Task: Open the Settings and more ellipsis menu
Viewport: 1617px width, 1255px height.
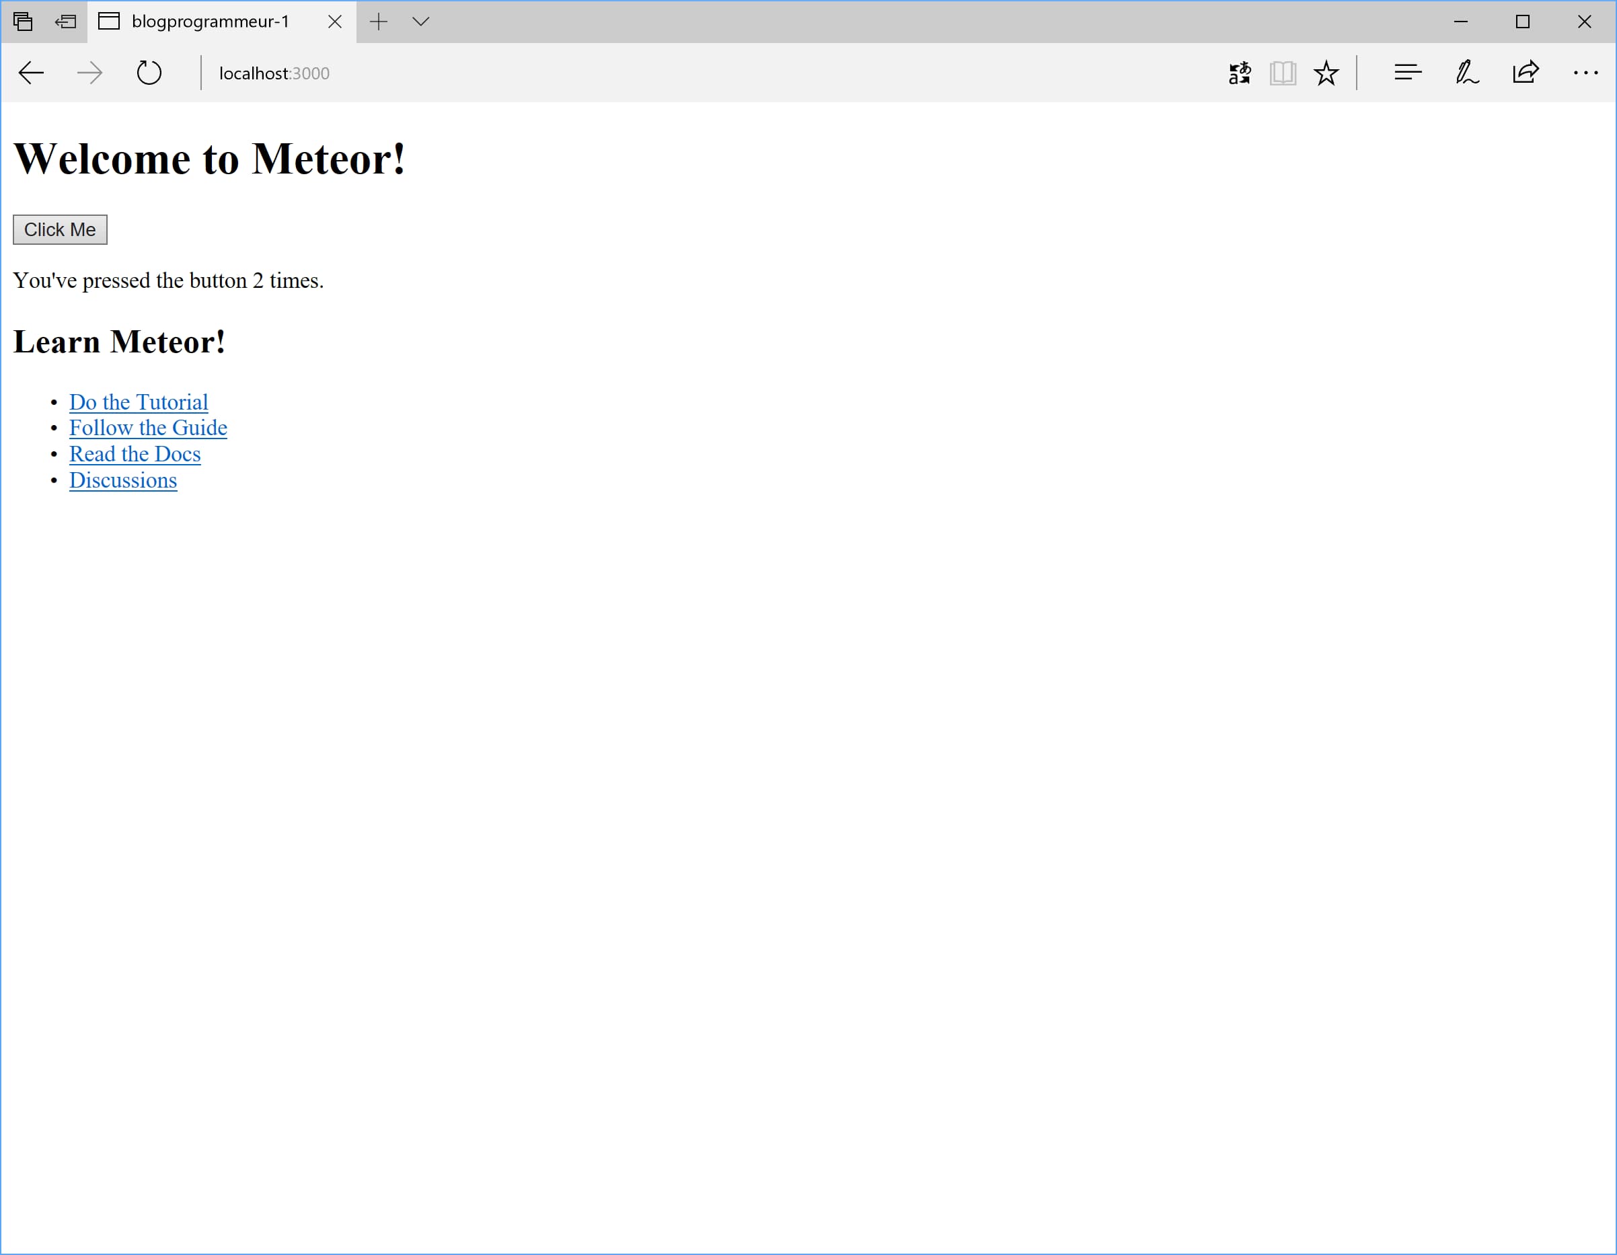Action: coord(1585,73)
